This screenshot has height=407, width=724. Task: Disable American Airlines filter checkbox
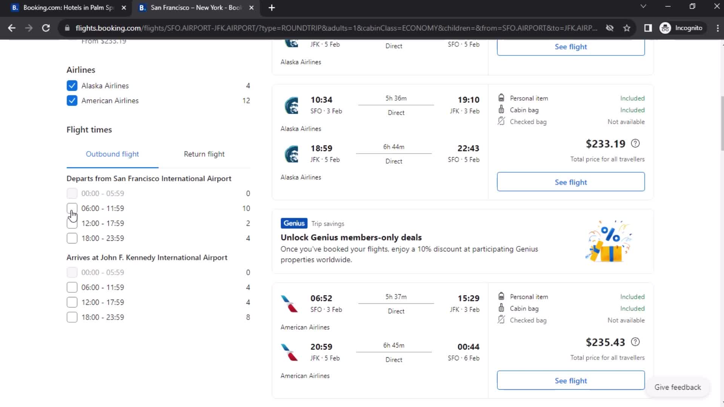72,100
